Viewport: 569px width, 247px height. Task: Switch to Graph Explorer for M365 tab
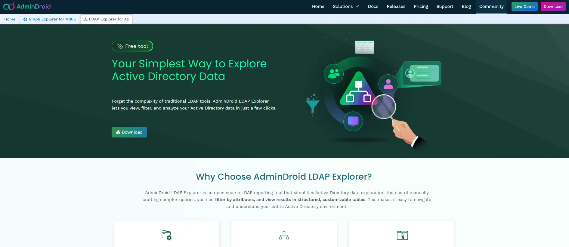point(50,19)
